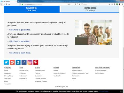The image size is (124, 93).
Task: Click the Support footer heading
Action: (38, 68)
